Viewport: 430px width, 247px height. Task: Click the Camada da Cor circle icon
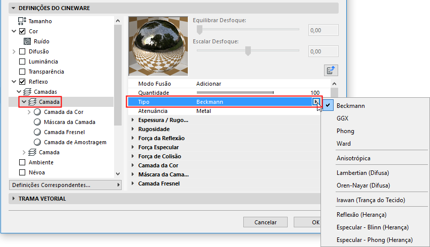point(37,112)
